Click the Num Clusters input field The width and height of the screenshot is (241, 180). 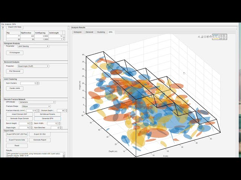29,83
